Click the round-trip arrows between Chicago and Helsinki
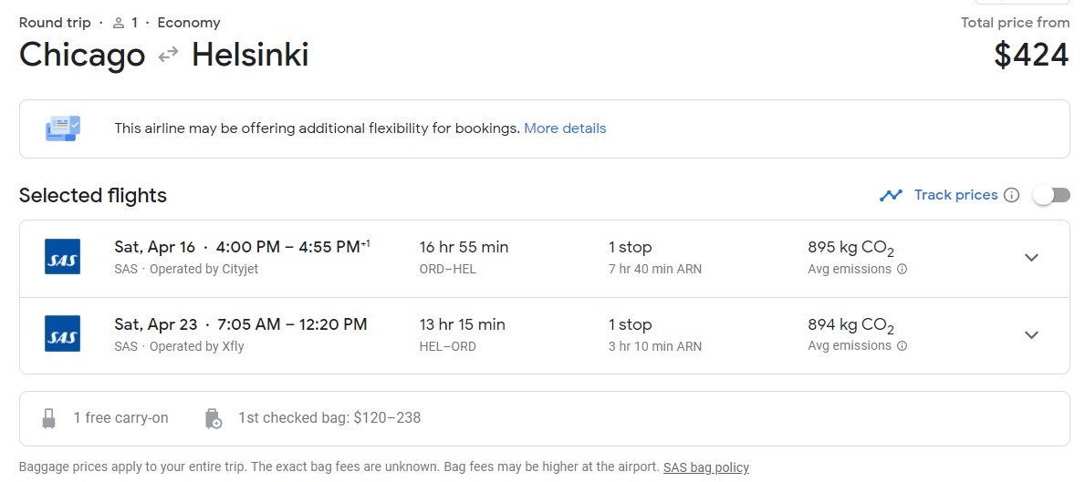 point(168,56)
